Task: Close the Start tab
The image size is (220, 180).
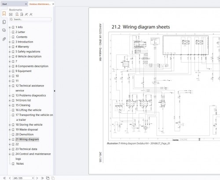Action: pyautogui.click(x=26, y=4)
